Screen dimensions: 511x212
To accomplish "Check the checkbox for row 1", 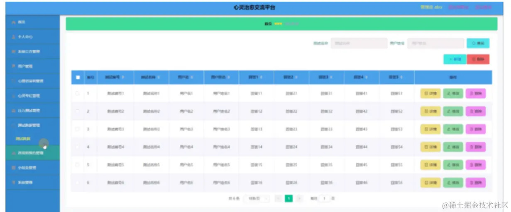I will tap(78, 94).
